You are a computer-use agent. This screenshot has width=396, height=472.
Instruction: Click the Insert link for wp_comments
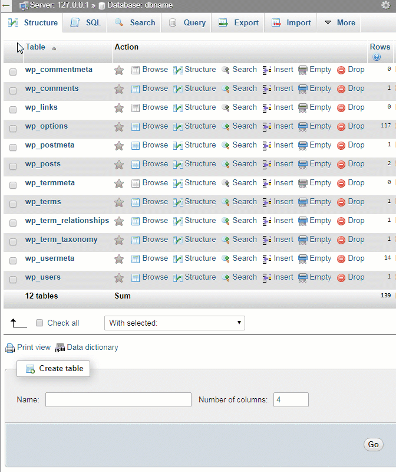click(283, 88)
